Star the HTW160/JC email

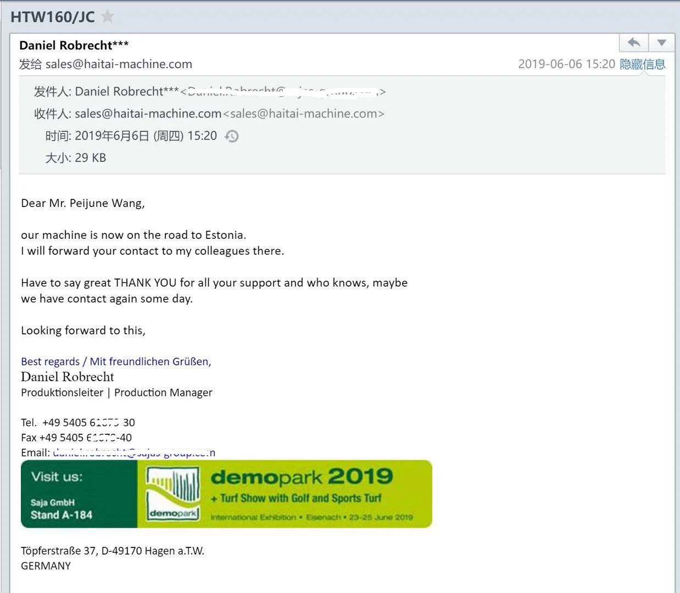click(x=108, y=16)
